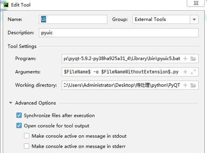207x153 pixels.
Task: Close the Edit Tool dialog
Action: pyautogui.click(x=196, y=3)
